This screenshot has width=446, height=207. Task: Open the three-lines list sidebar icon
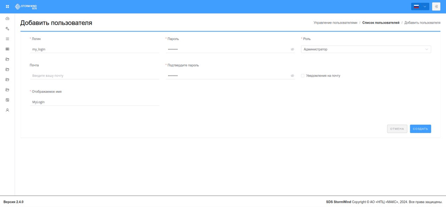(x=7, y=39)
